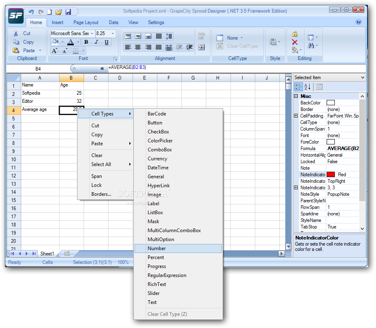Image resolution: width=376 pixels, height=328 pixels.
Task: Click the Cut button in Clipboard group
Action: pyautogui.click(x=22, y=33)
